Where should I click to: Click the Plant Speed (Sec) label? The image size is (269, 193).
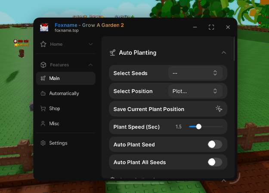pos(136,127)
